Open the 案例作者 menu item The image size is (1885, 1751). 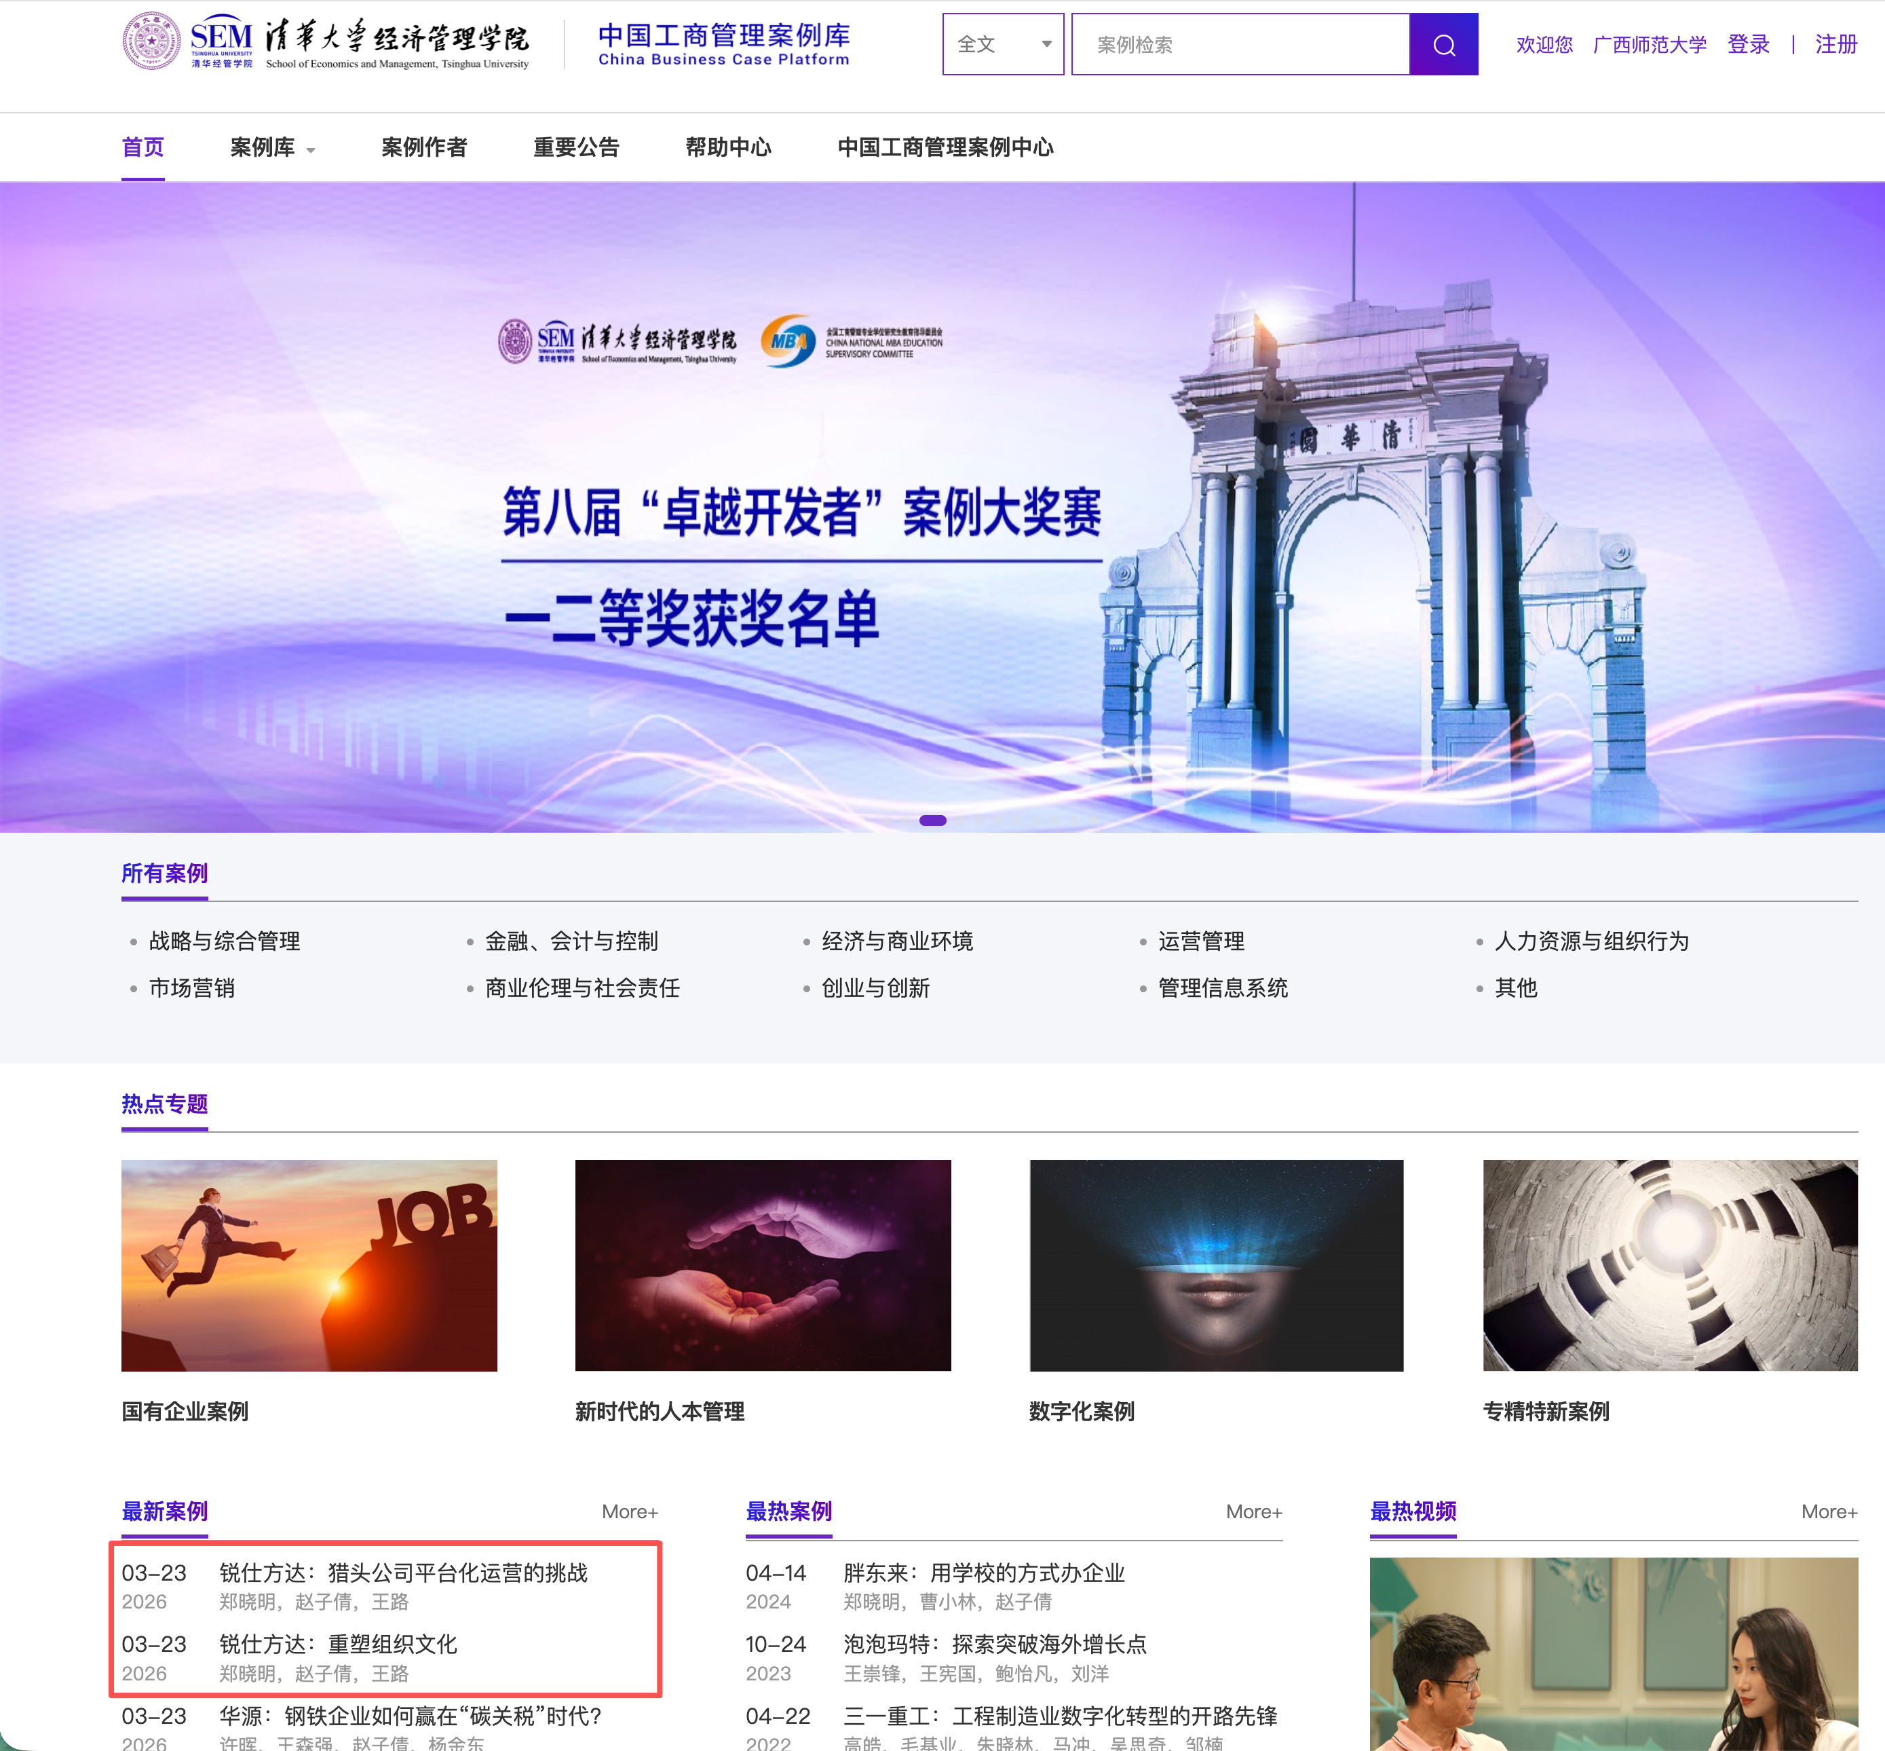pyautogui.click(x=423, y=147)
